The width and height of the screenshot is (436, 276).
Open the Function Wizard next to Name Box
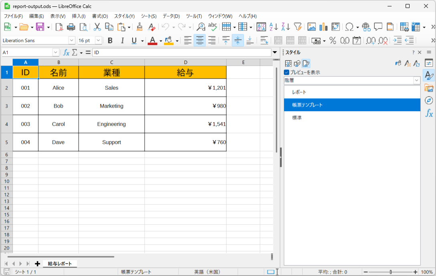[66, 52]
